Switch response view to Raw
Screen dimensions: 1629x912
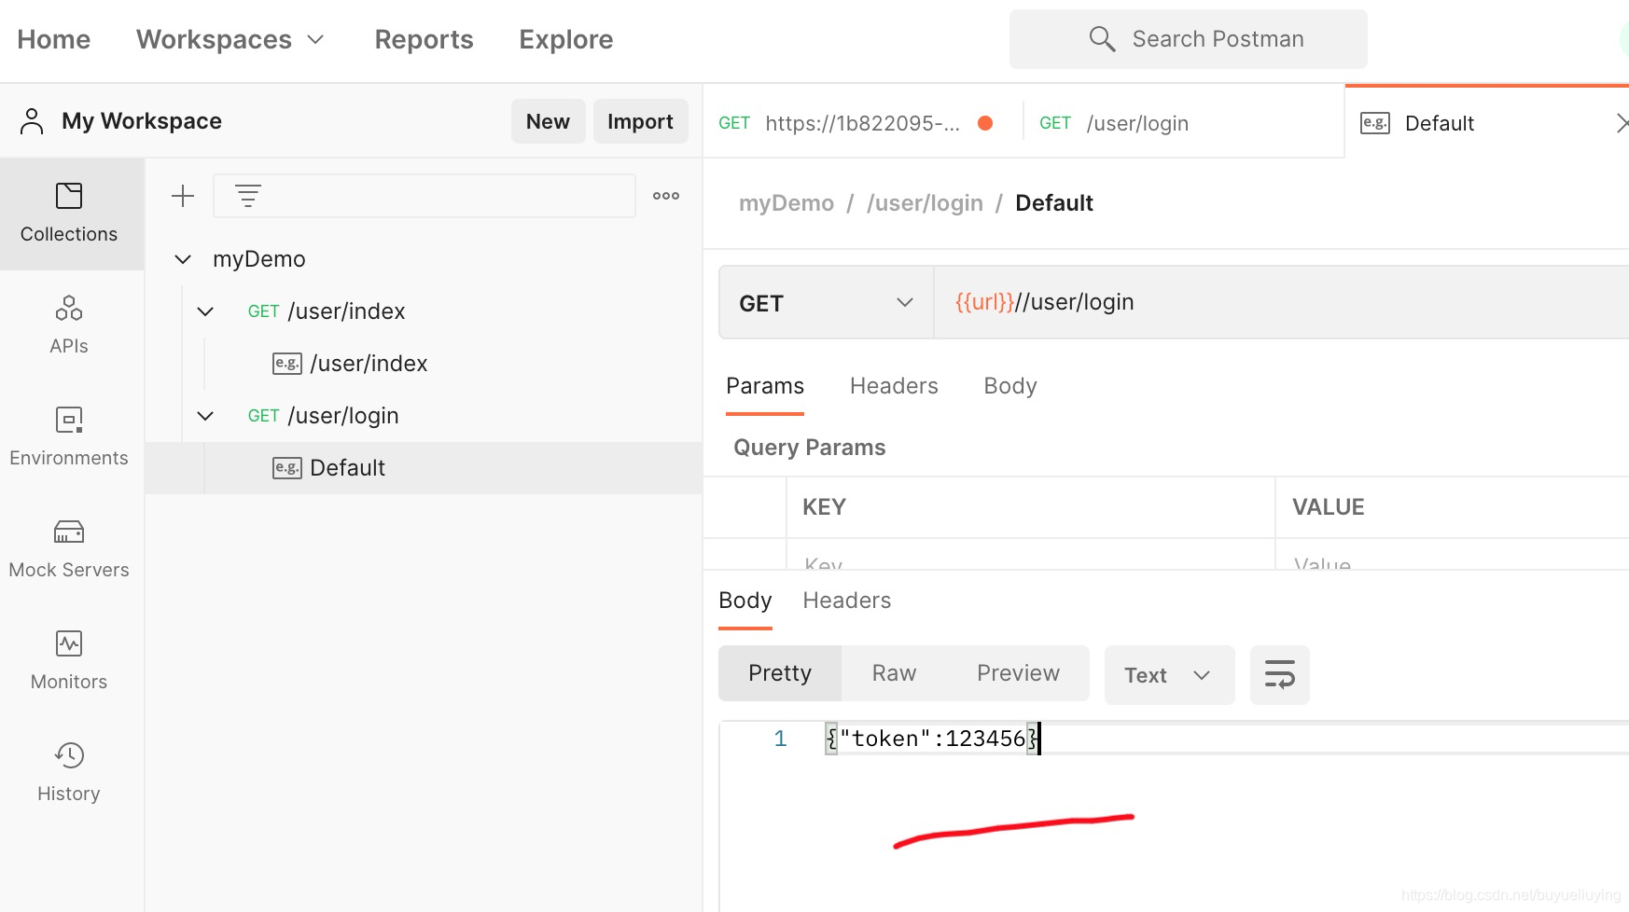pyautogui.click(x=894, y=673)
